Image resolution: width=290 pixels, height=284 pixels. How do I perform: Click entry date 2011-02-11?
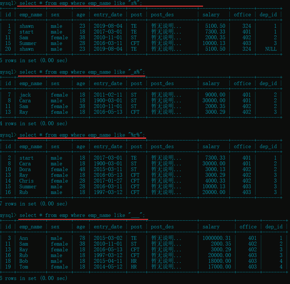point(108,95)
